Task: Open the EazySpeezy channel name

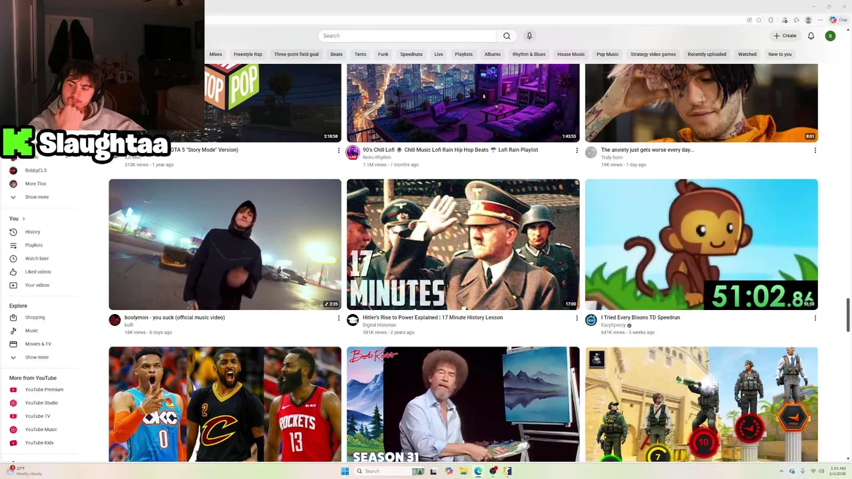Action: [613, 325]
